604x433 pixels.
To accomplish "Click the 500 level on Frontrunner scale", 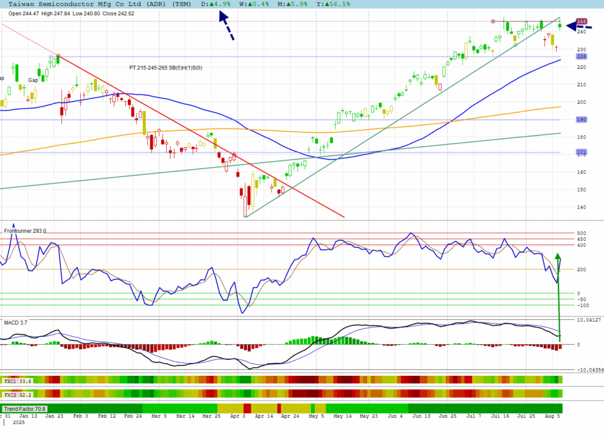I will click(x=581, y=233).
